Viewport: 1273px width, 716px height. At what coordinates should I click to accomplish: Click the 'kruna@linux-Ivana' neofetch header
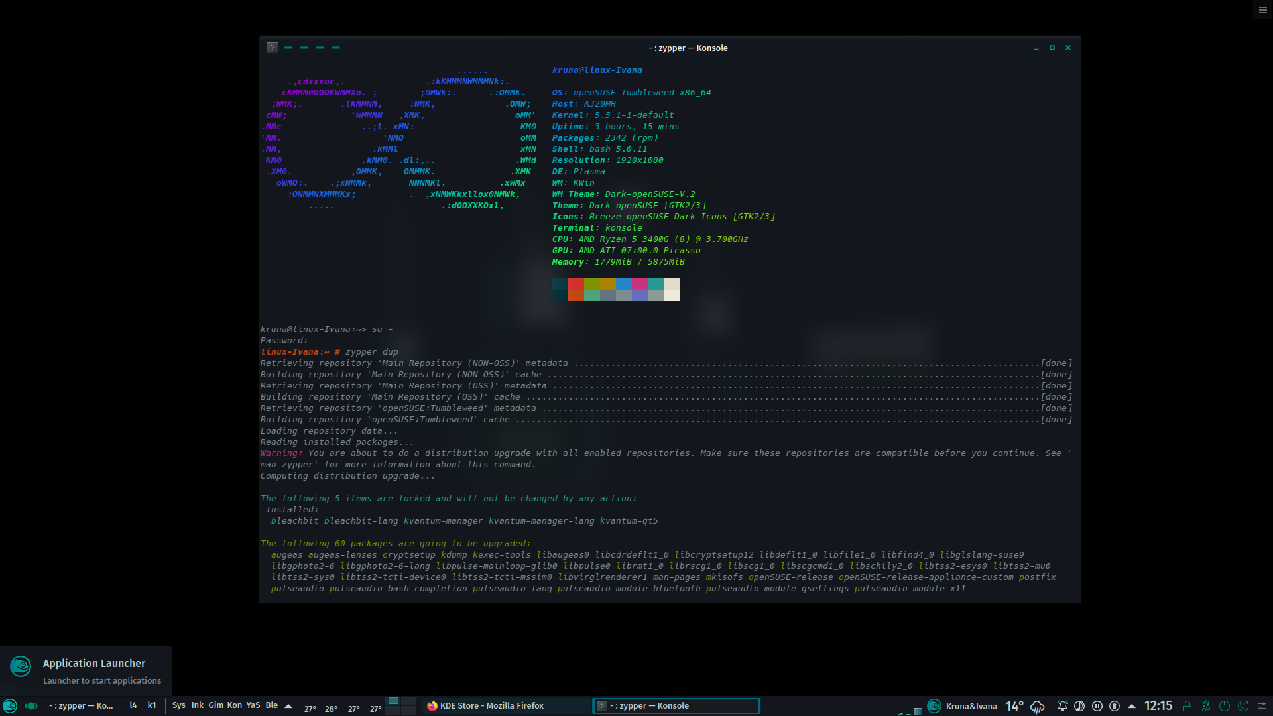coord(597,70)
